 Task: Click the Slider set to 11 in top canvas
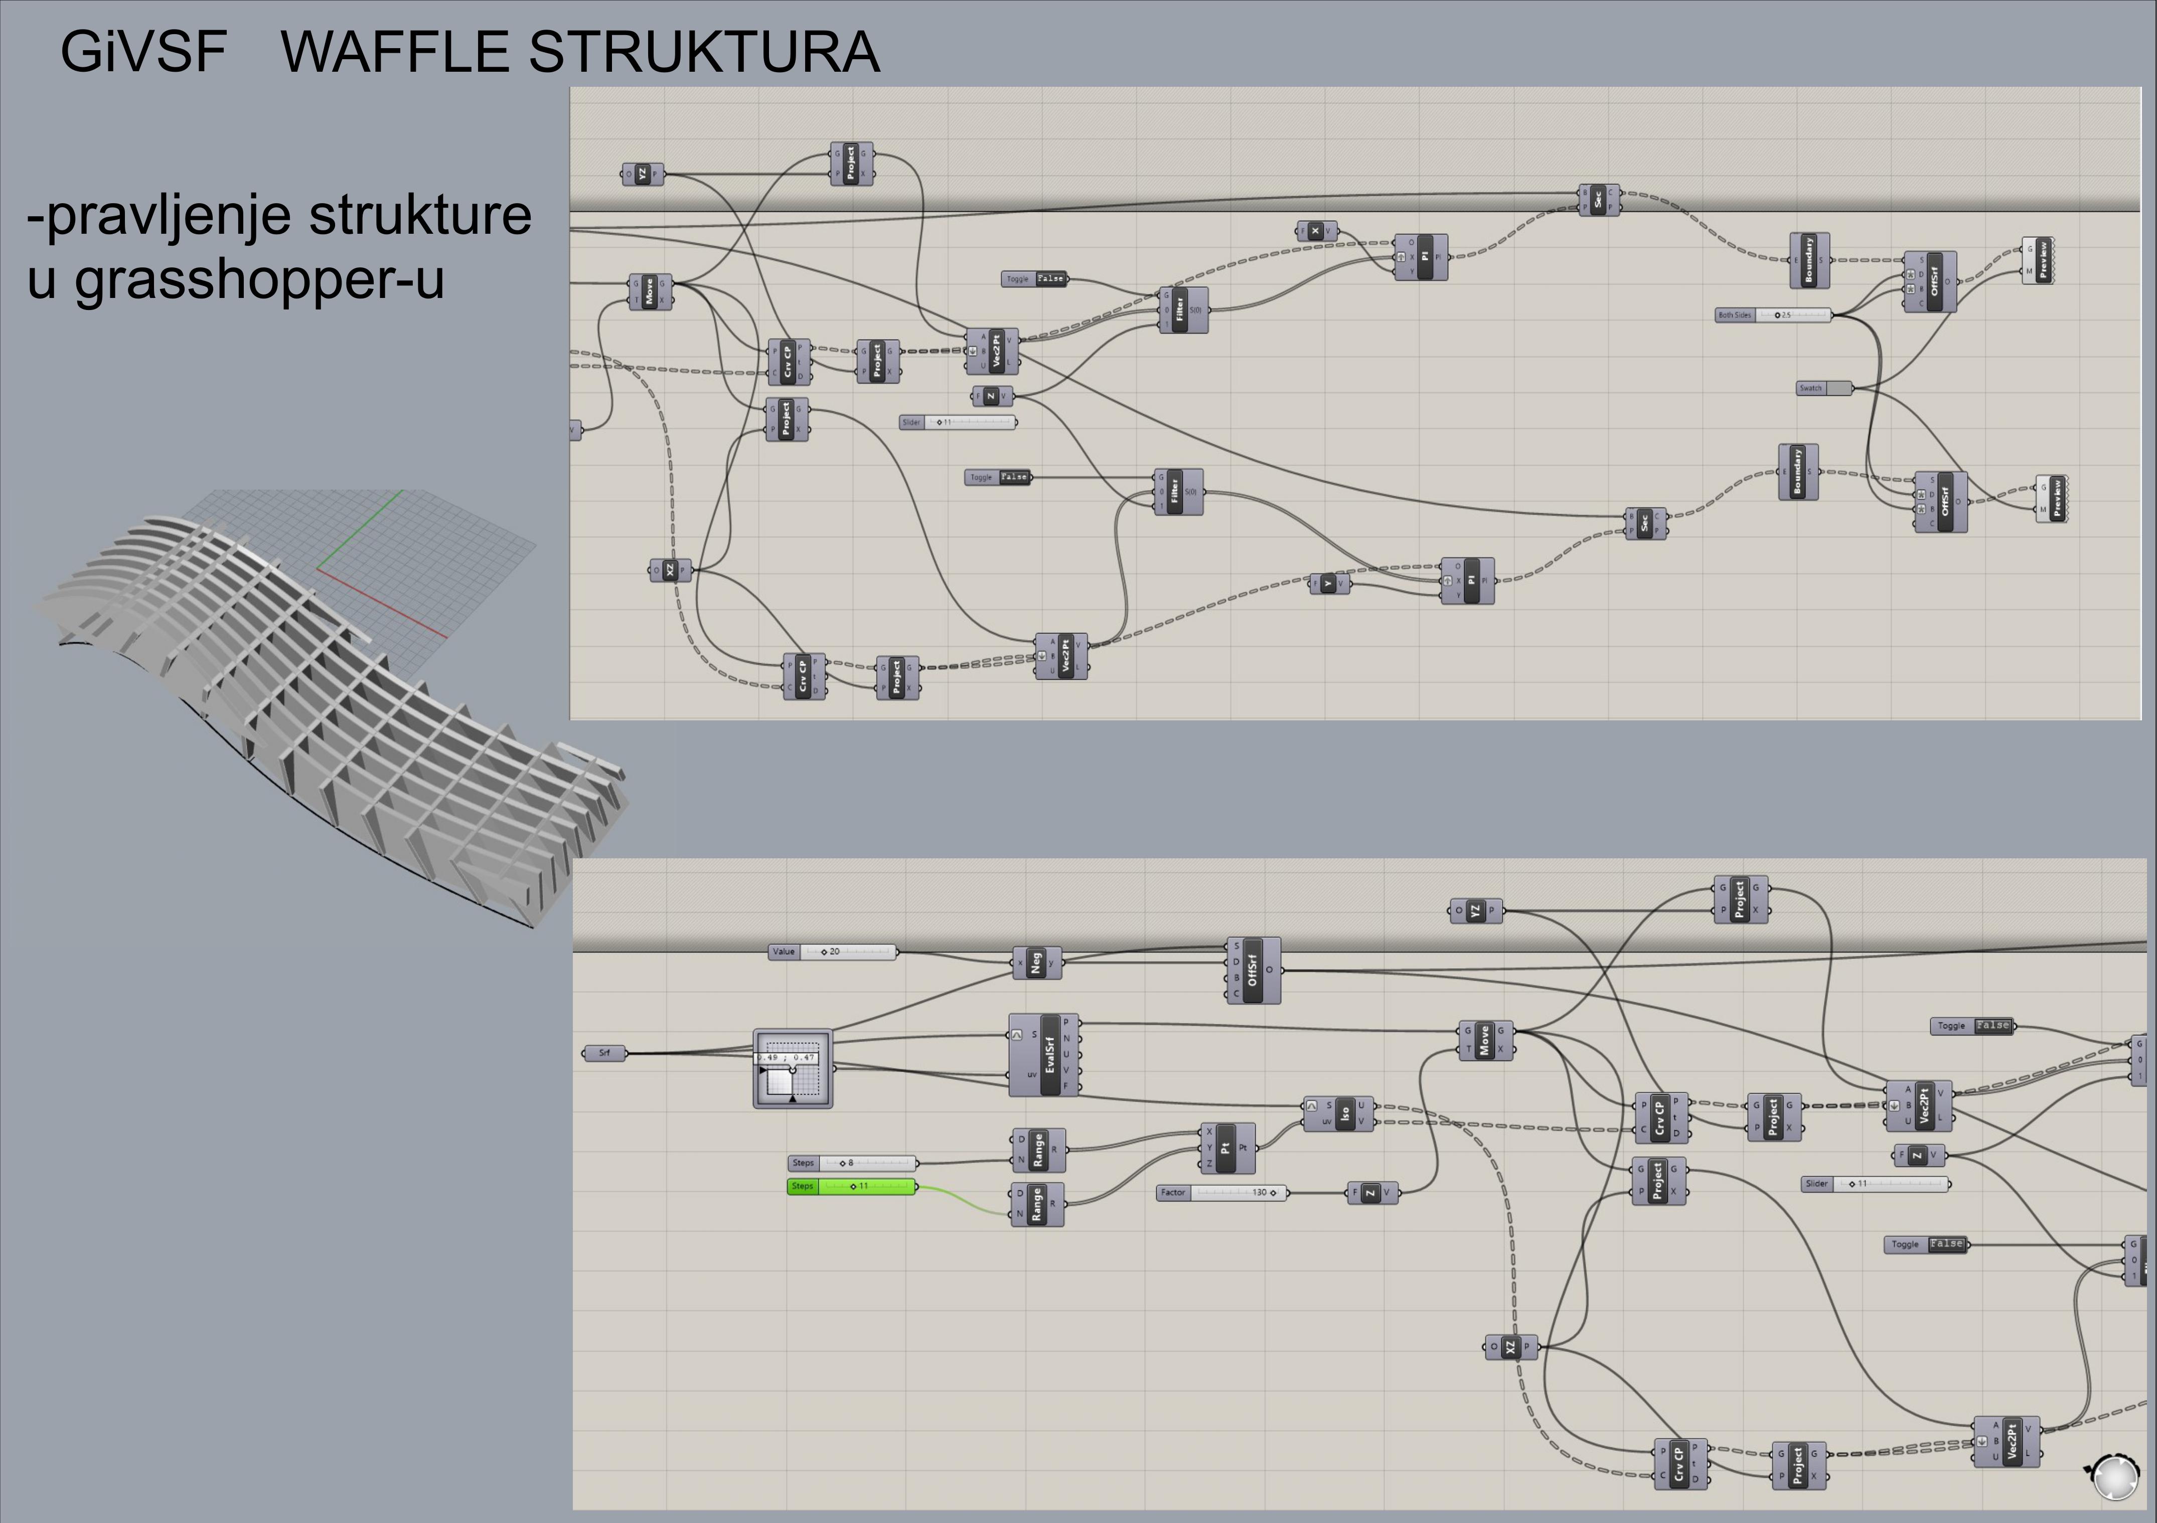tap(958, 423)
